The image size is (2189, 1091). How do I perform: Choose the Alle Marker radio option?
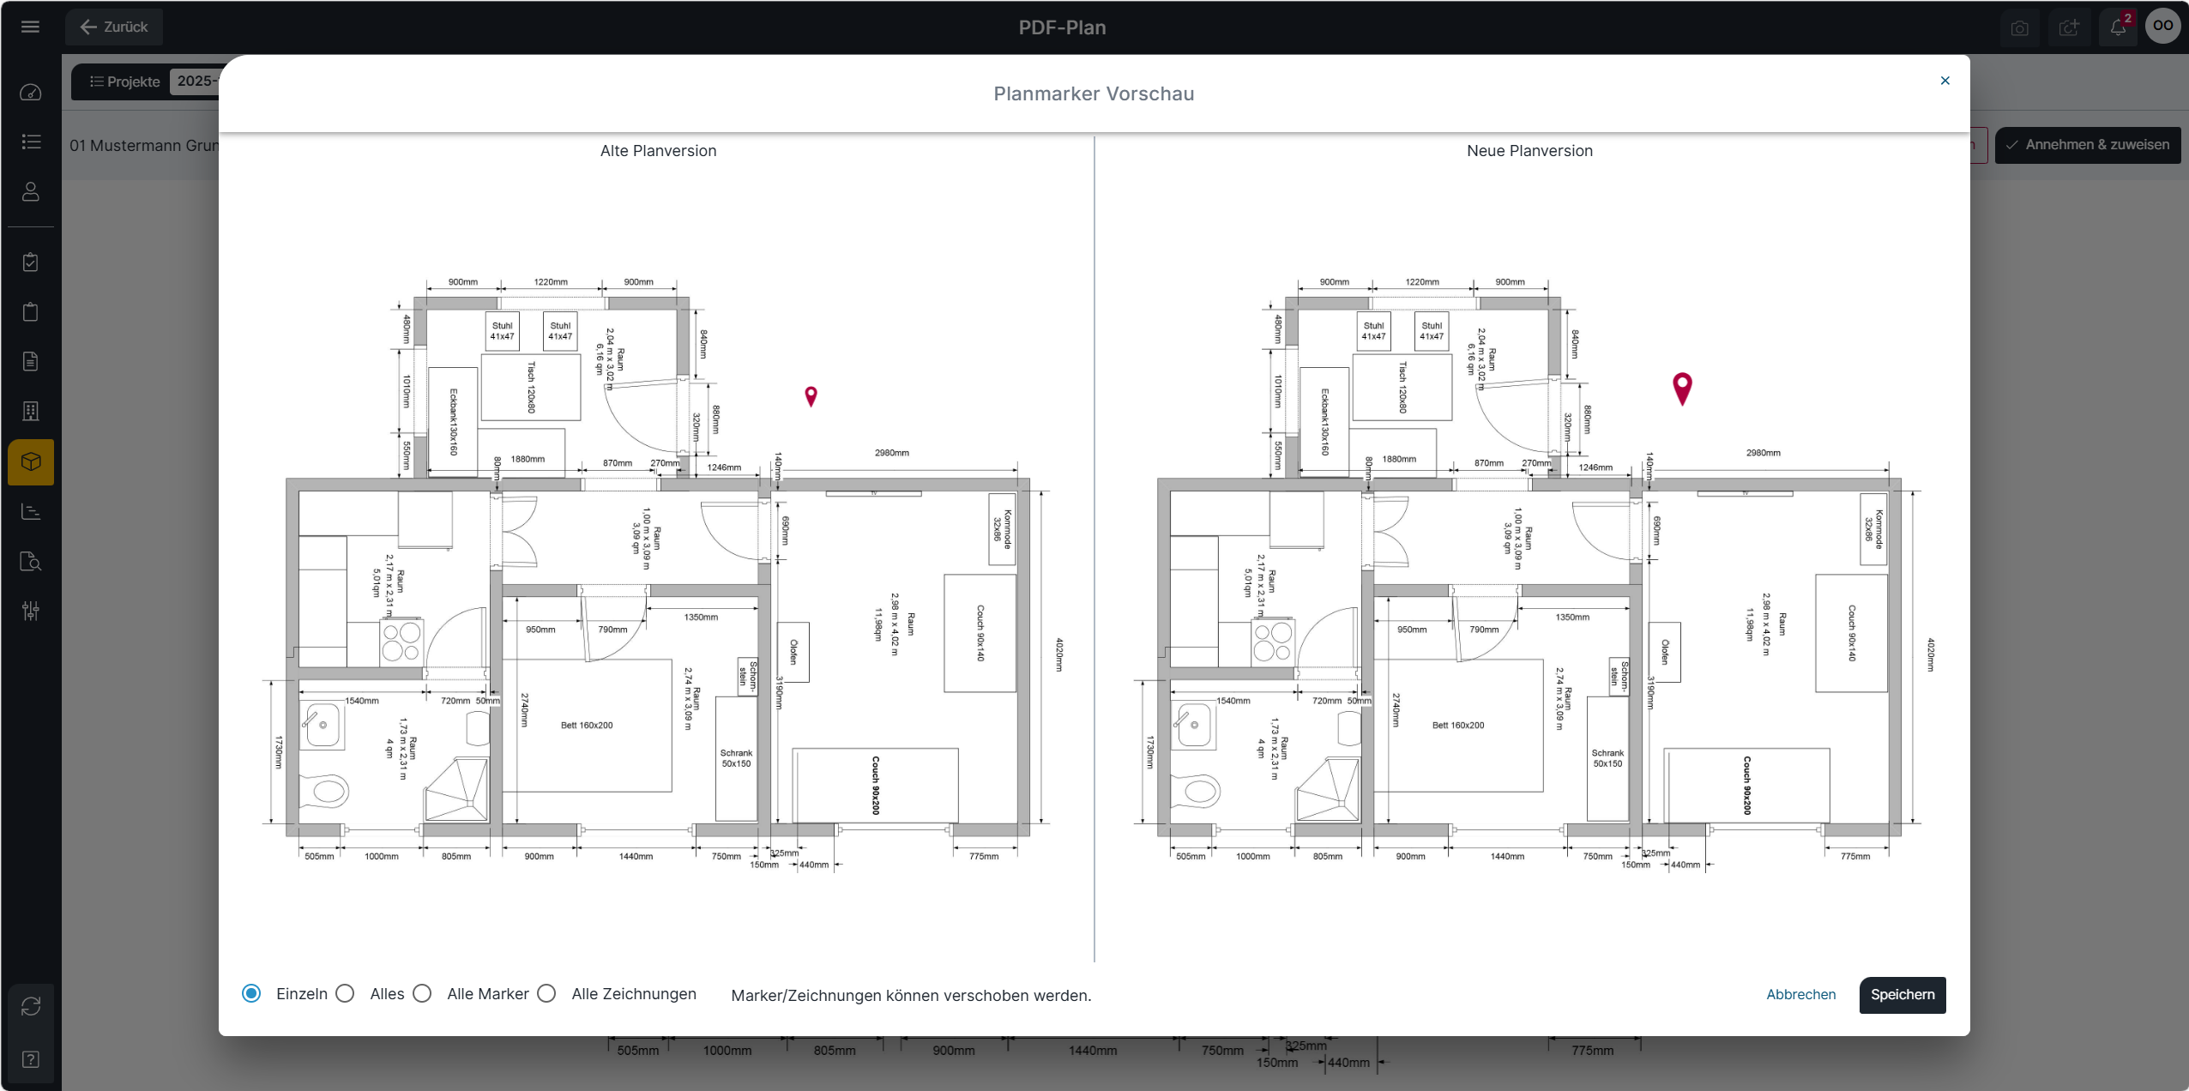[x=422, y=993]
